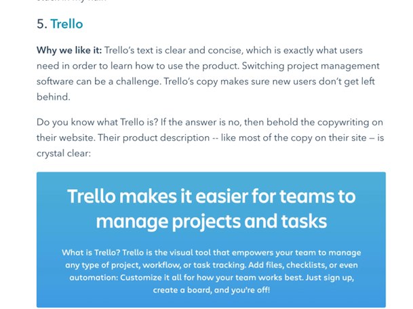Screen dimensions: 413x309
Task: Click the banner headline "Trello makes it easier"
Action: tap(211, 197)
